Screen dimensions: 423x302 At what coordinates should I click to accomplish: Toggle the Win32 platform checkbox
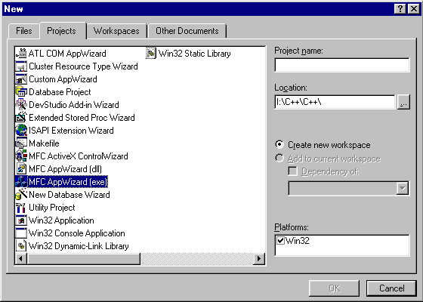(280, 240)
